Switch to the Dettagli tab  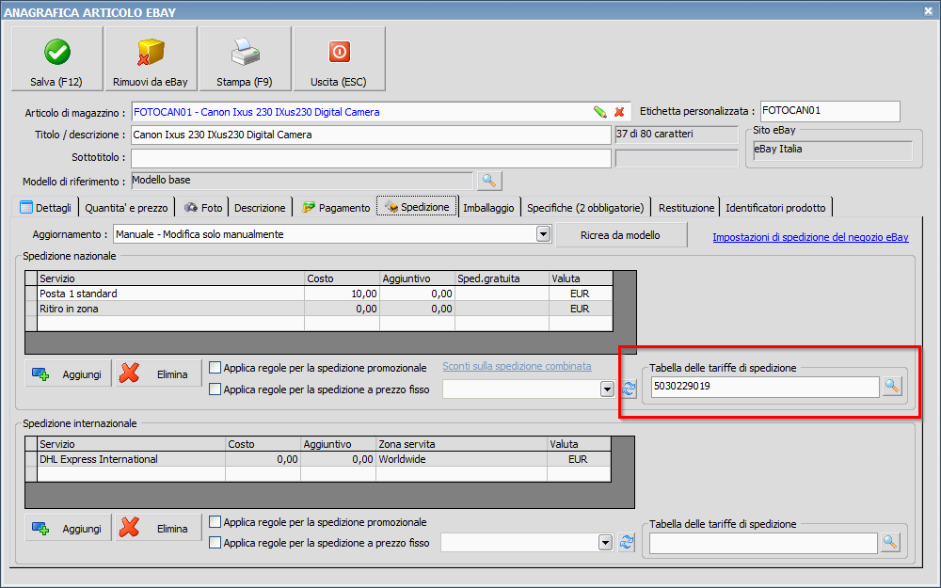45,208
